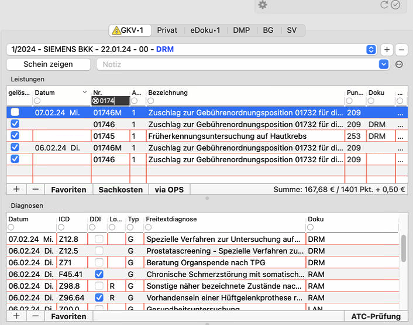413x325 pixels.
Task: Uncheck gelöst box for 01745 row
Action: pos(15,135)
